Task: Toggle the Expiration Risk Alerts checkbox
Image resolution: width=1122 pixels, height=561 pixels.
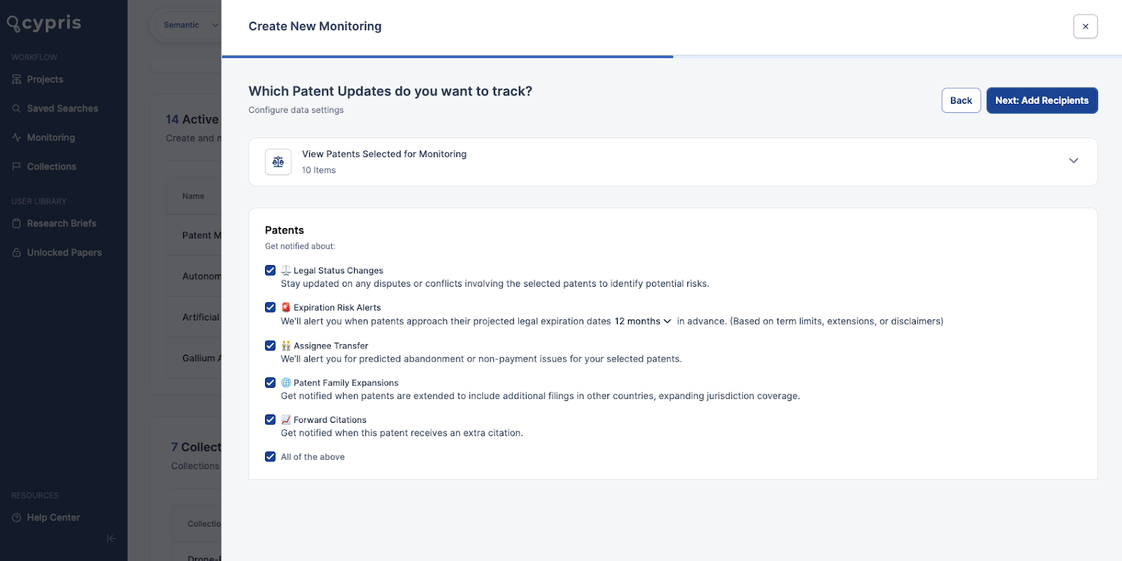Action: tap(270, 307)
